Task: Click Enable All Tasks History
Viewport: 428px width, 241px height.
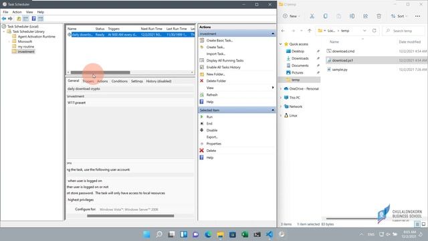Action: click(x=223, y=67)
